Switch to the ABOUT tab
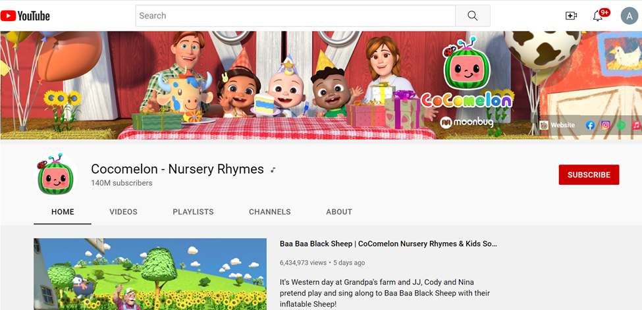This screenshot has height=310, width=642. [x=339, y=212]
